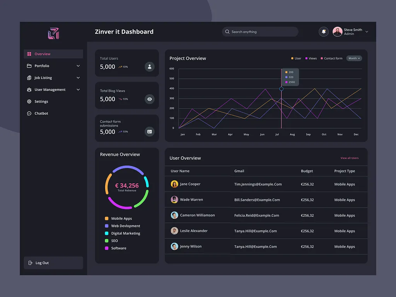Click the search magnifier icon
Viewport: 396px width, 297px height.
227,32
